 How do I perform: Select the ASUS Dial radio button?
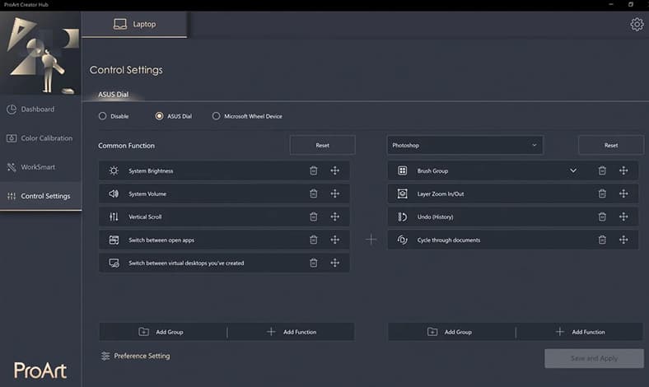159,116
